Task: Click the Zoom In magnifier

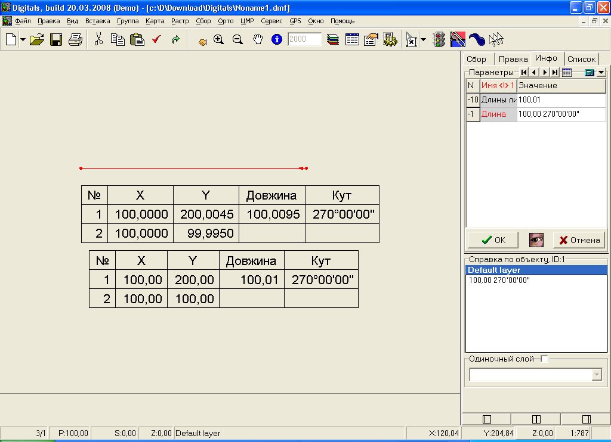Action: click(x=218, y=39)
